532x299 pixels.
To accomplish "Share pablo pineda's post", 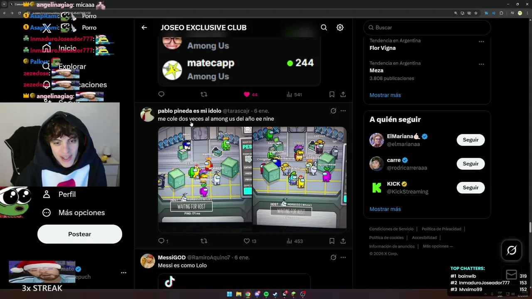I will pyautogui.click(x=343, y=241).
